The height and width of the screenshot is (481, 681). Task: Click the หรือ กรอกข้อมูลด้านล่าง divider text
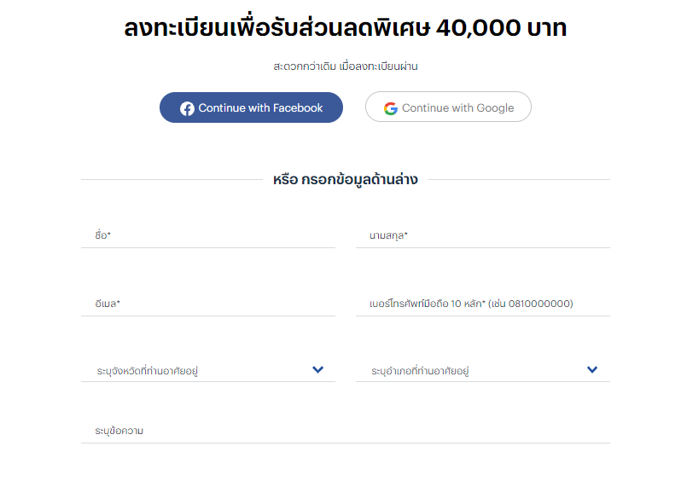pyautogui.click(x=346, y=179)
